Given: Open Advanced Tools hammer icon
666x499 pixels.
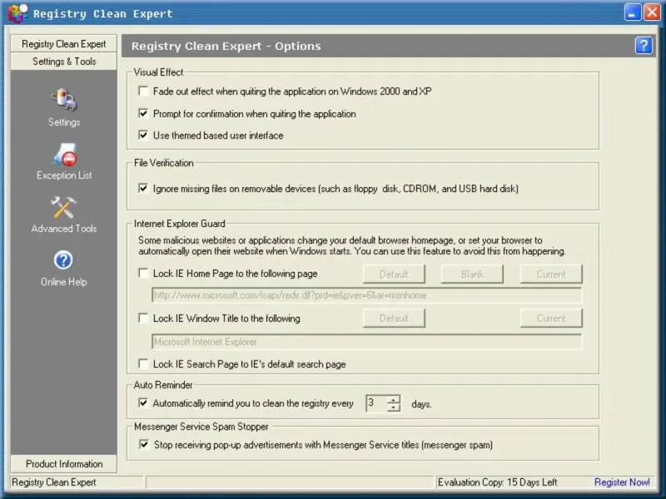Looking at the screenshot, I should (x=64, y=207).
